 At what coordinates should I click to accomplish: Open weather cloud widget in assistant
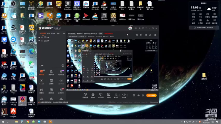pos(209,9)
